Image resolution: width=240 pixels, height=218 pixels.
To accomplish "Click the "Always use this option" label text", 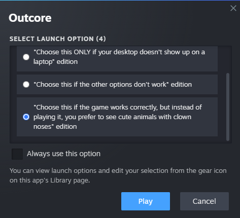I will 63,154.
